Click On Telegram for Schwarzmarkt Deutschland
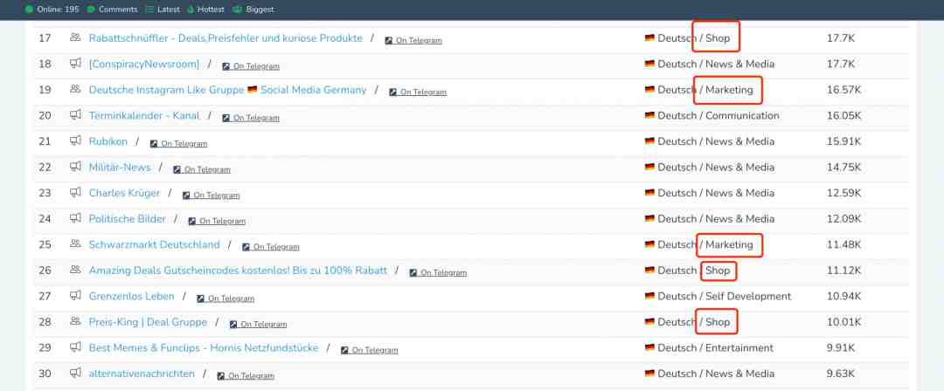Screen dimensions: 944x391 coord(270,247)
